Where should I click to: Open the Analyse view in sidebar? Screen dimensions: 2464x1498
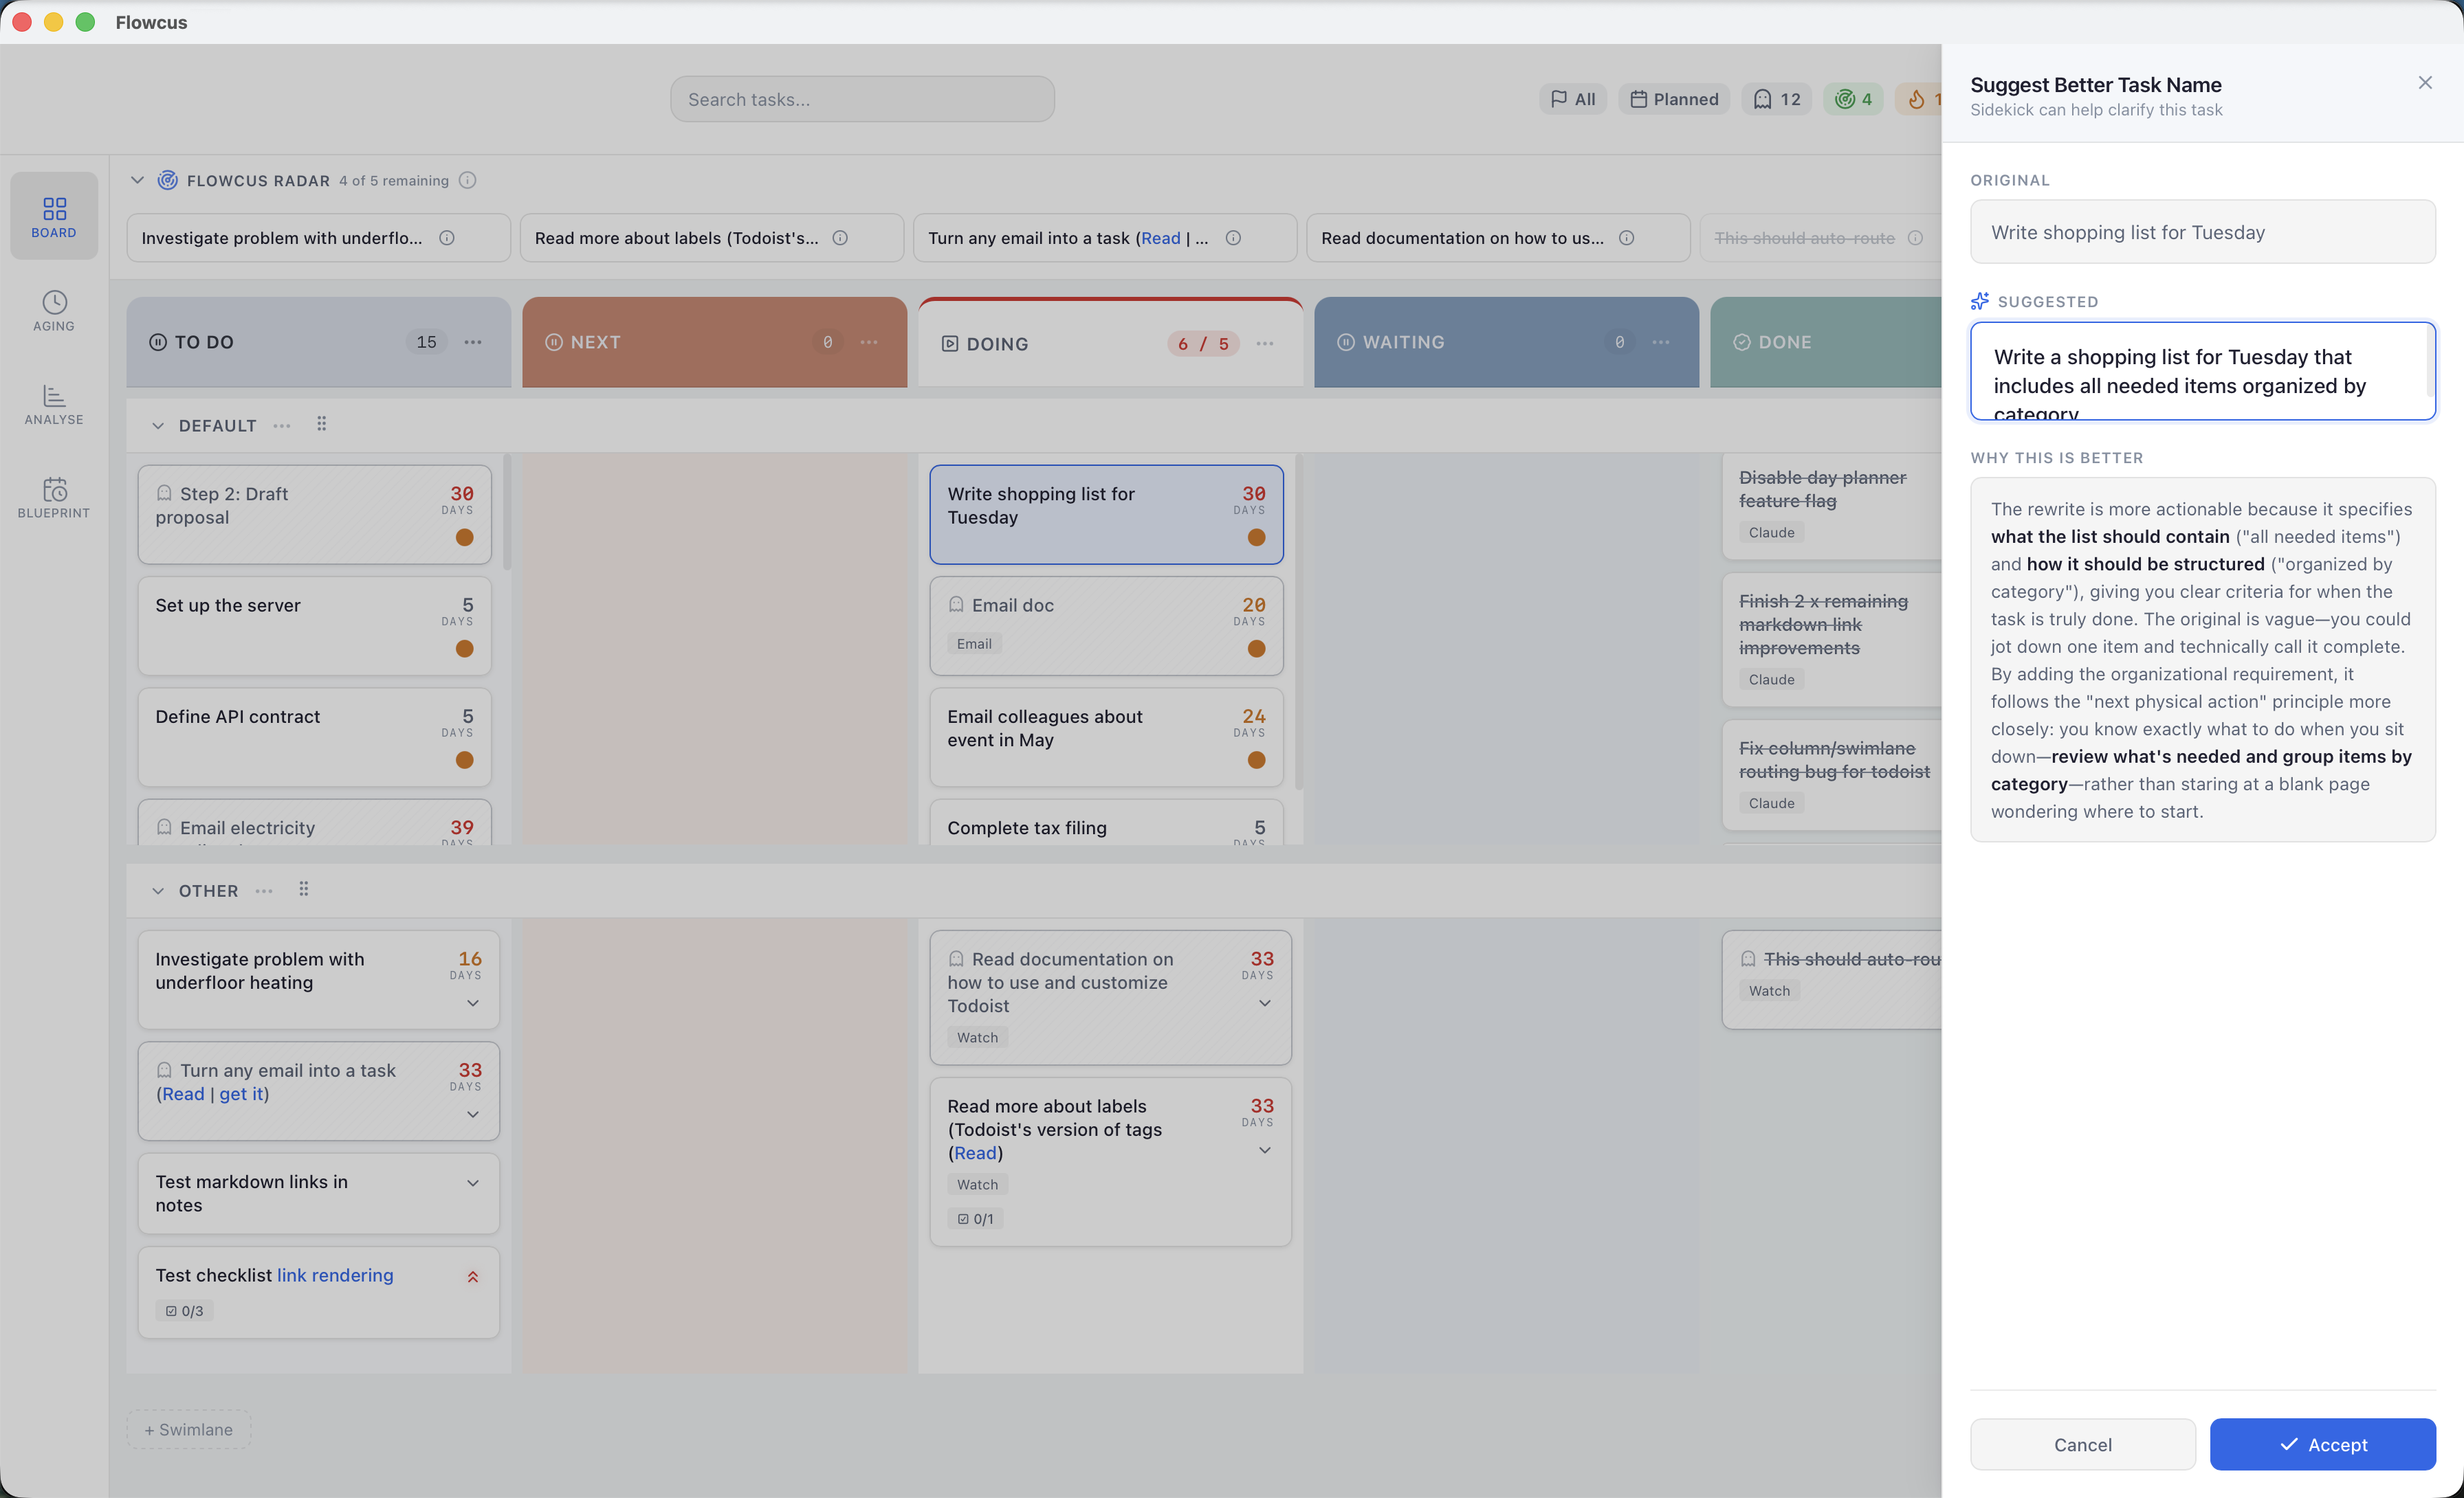coord(54,405)
